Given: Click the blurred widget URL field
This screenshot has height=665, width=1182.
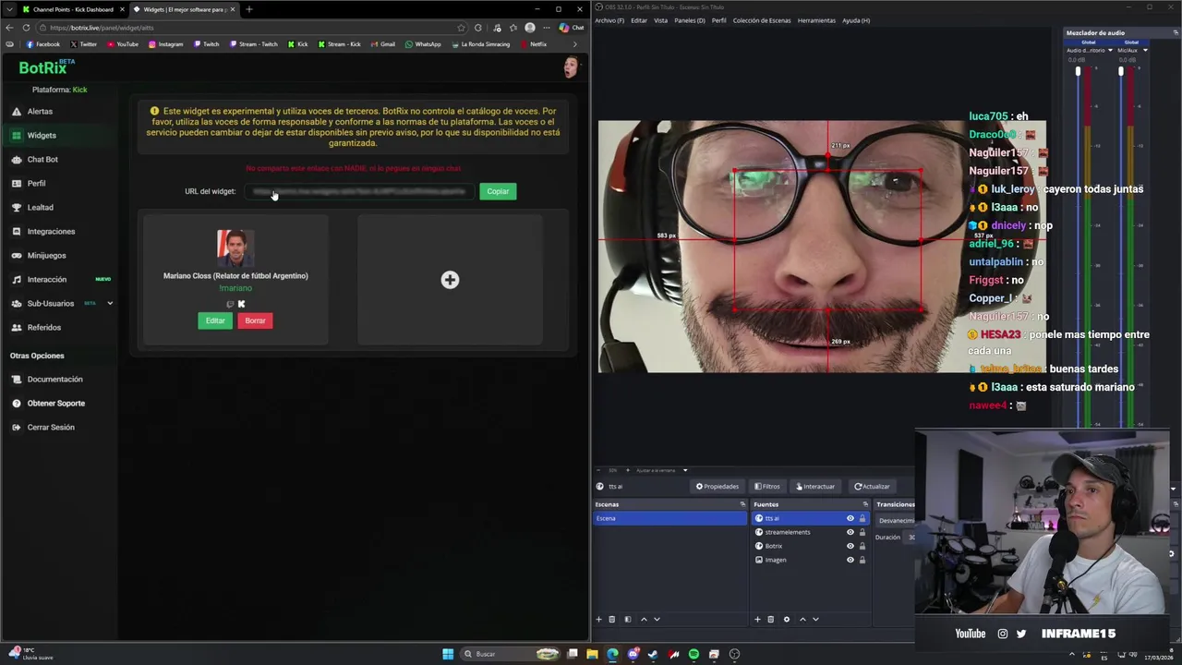Looking at the screenshot, I should (x=358, y=191).
